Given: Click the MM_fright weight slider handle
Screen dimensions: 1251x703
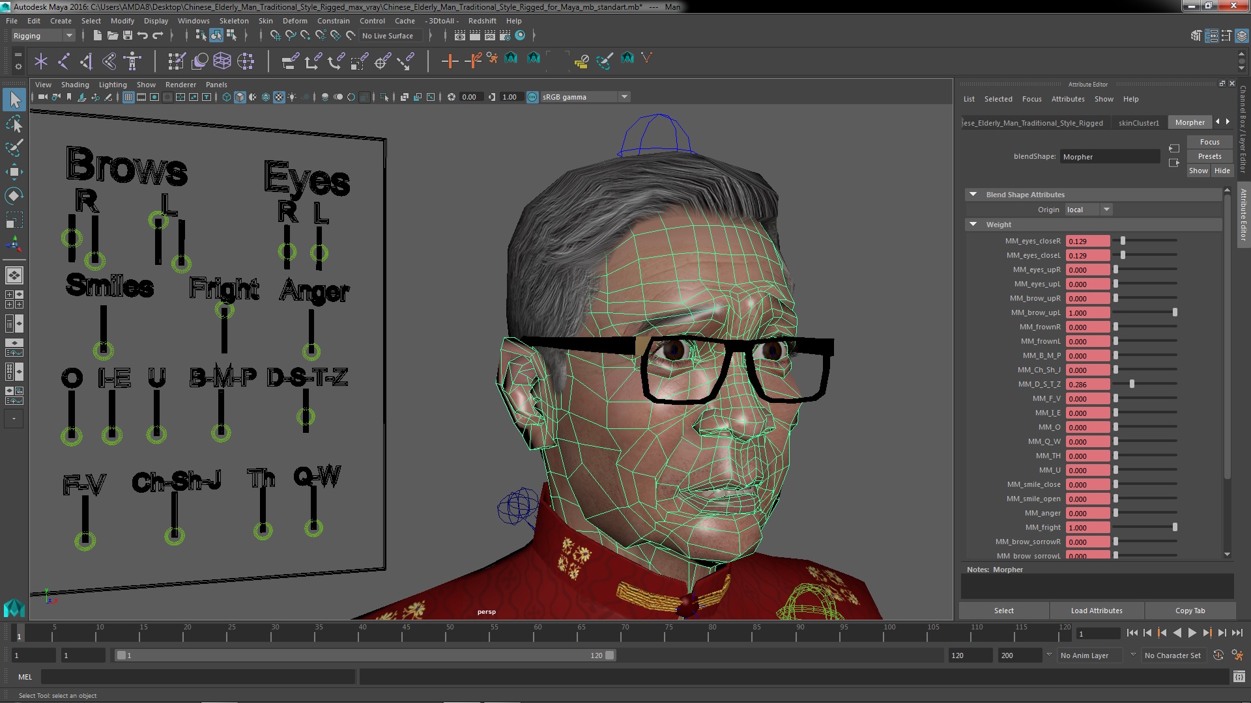Looking at the screenshot, I should click(x=1175, y=527).
